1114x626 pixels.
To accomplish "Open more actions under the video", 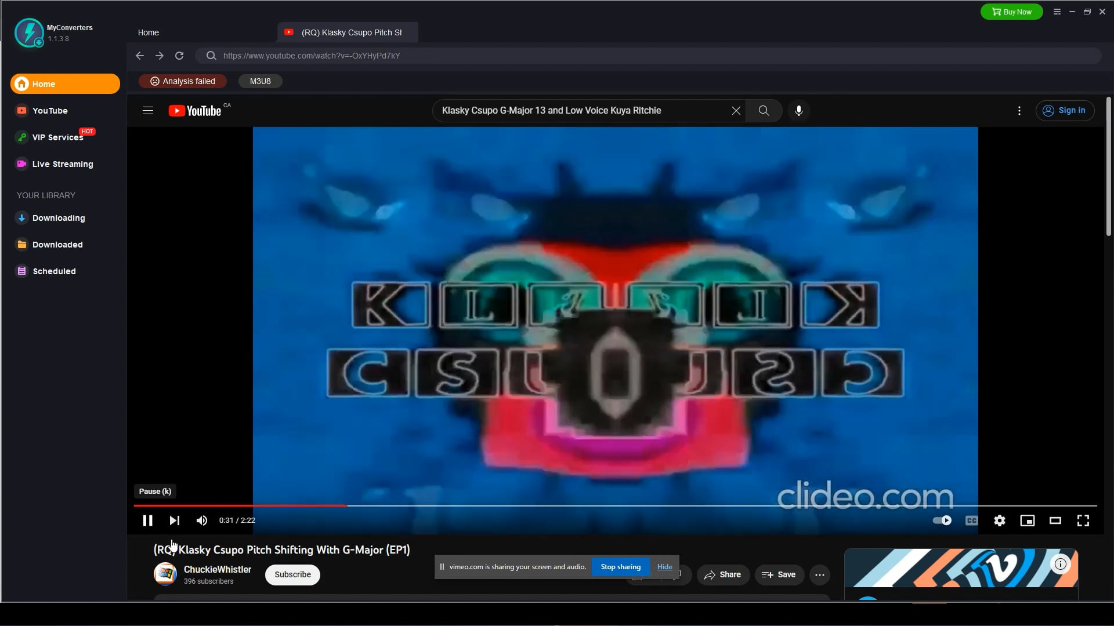I will click(x=820, y=574).
